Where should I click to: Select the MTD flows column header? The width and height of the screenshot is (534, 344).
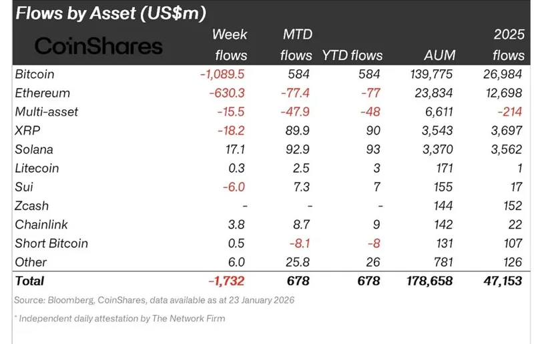(x=297, y=45)
